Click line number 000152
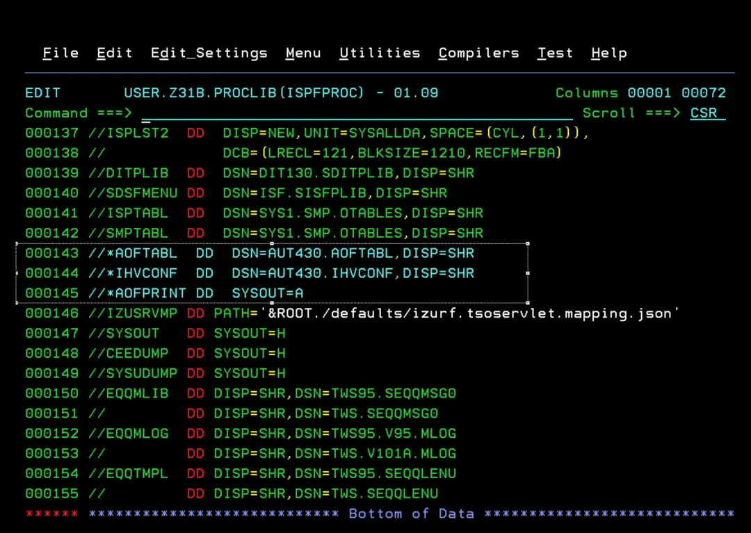This screenshot has width=751, height=533. coord(51,434)
